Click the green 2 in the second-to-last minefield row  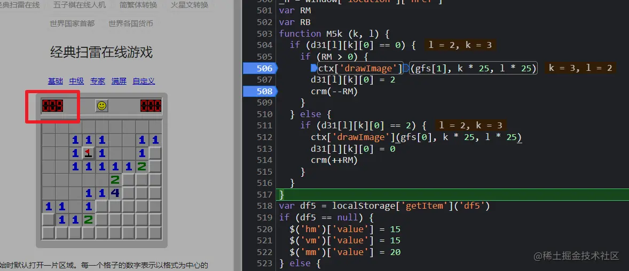(88, 219)
